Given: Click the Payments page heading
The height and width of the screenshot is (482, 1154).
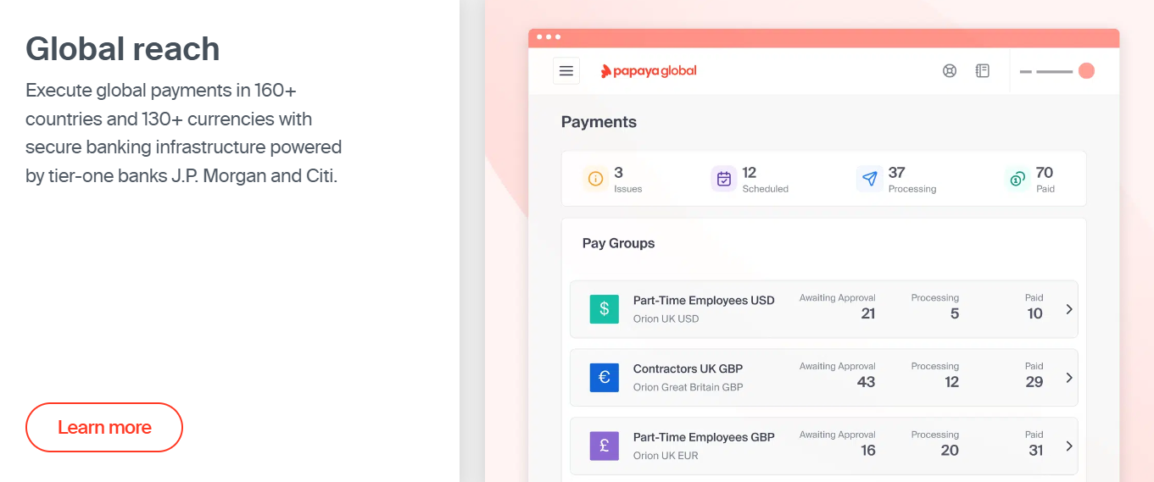Looking at the screenshot, I should [x=599, y=122].
